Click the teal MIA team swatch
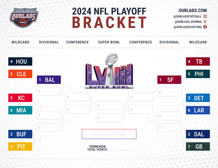Viewport: 218px width, 168px height. click(x=20, y=110)
